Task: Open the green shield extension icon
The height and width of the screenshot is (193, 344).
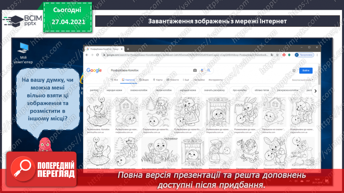Action: coord(289,55)
